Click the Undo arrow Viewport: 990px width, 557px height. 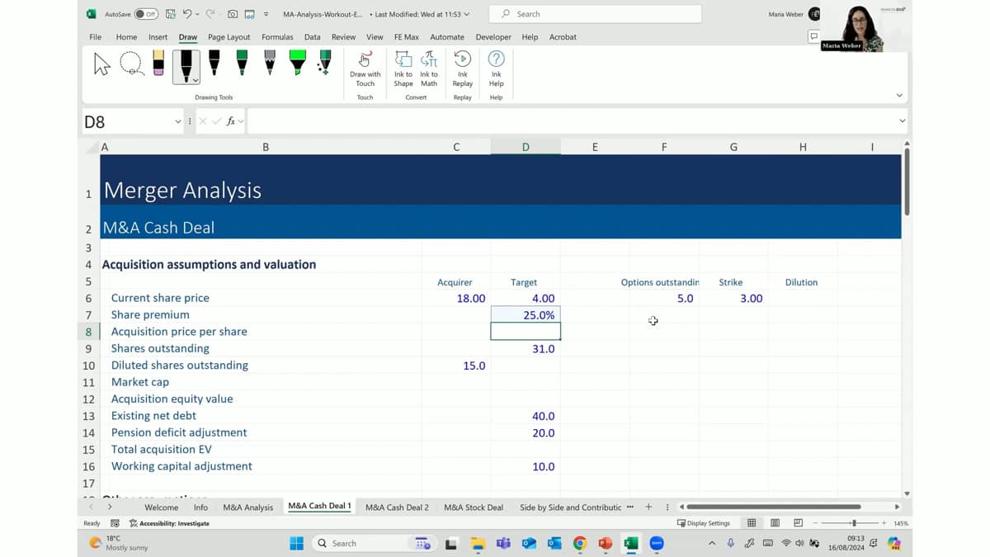tap(187, 14)
